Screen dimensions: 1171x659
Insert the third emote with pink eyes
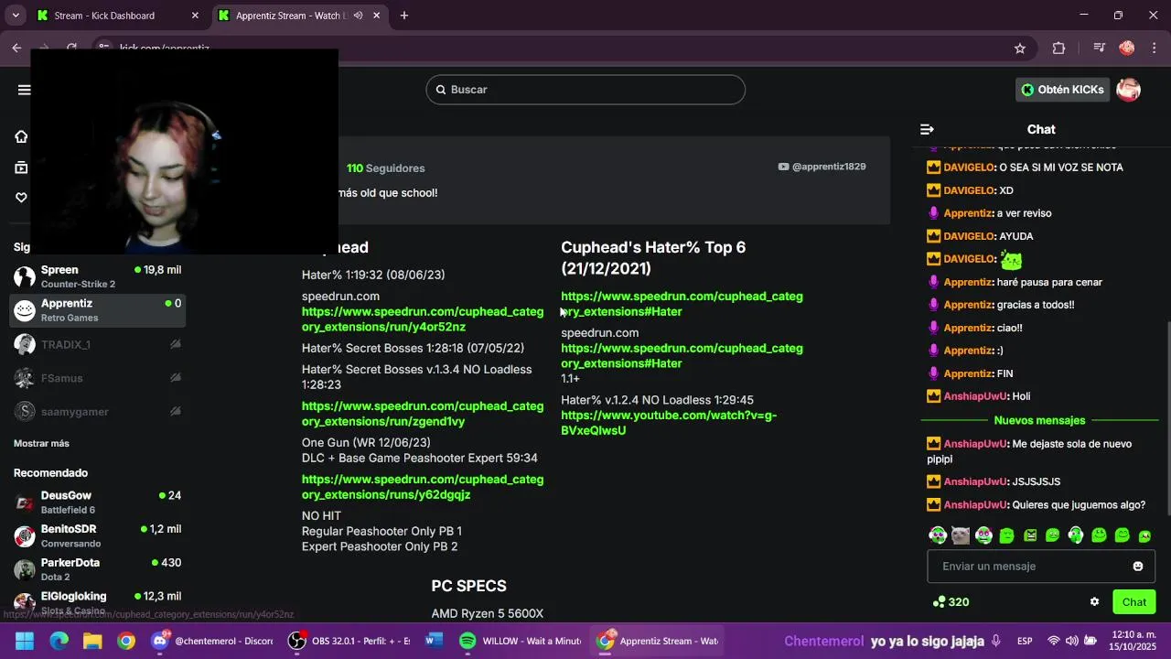(x=983, y=535)
